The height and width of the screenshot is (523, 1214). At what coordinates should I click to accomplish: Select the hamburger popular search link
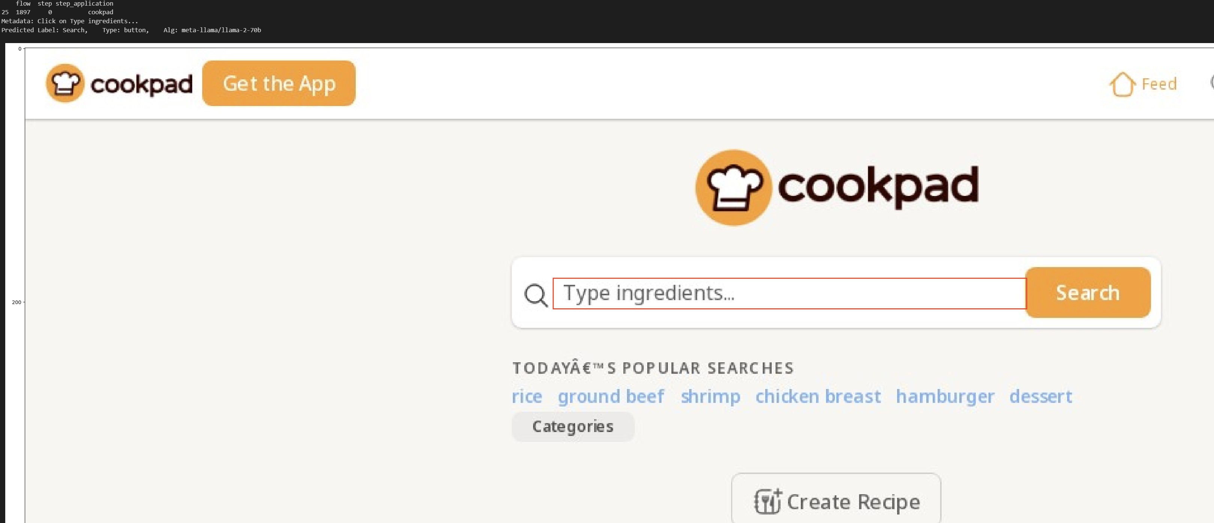point(945,396)
